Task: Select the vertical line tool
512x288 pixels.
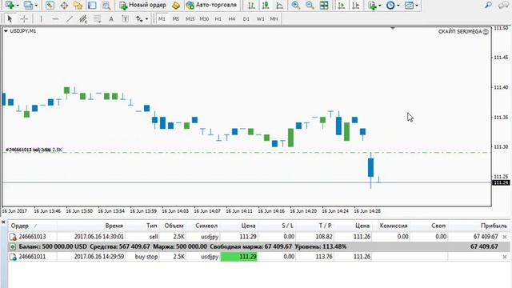Action: coord(41,19)
